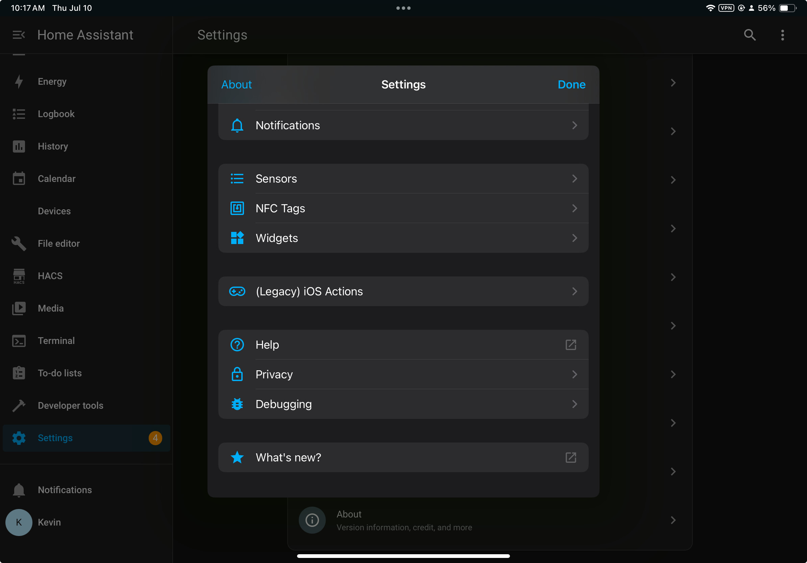
Task: Tap Done to close settings modal
Action: (x=571, y=85)
